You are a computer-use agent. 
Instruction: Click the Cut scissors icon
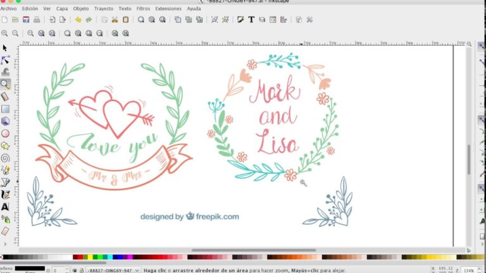click(x=115, y=20)
